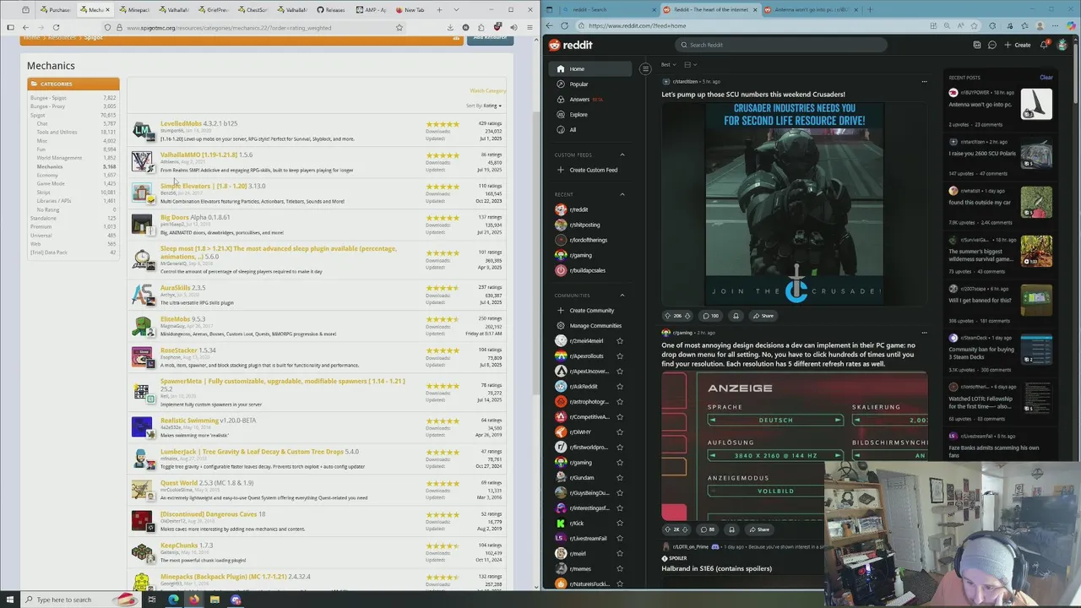Select Popular in Reddit sidebar
The width and height of the screenshot is (1081, 608).
[579, 84]
